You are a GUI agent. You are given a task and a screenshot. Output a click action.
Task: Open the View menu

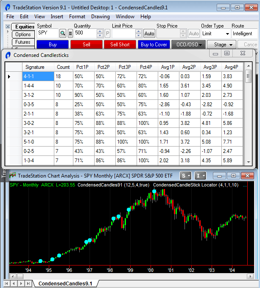coord(39,17)
